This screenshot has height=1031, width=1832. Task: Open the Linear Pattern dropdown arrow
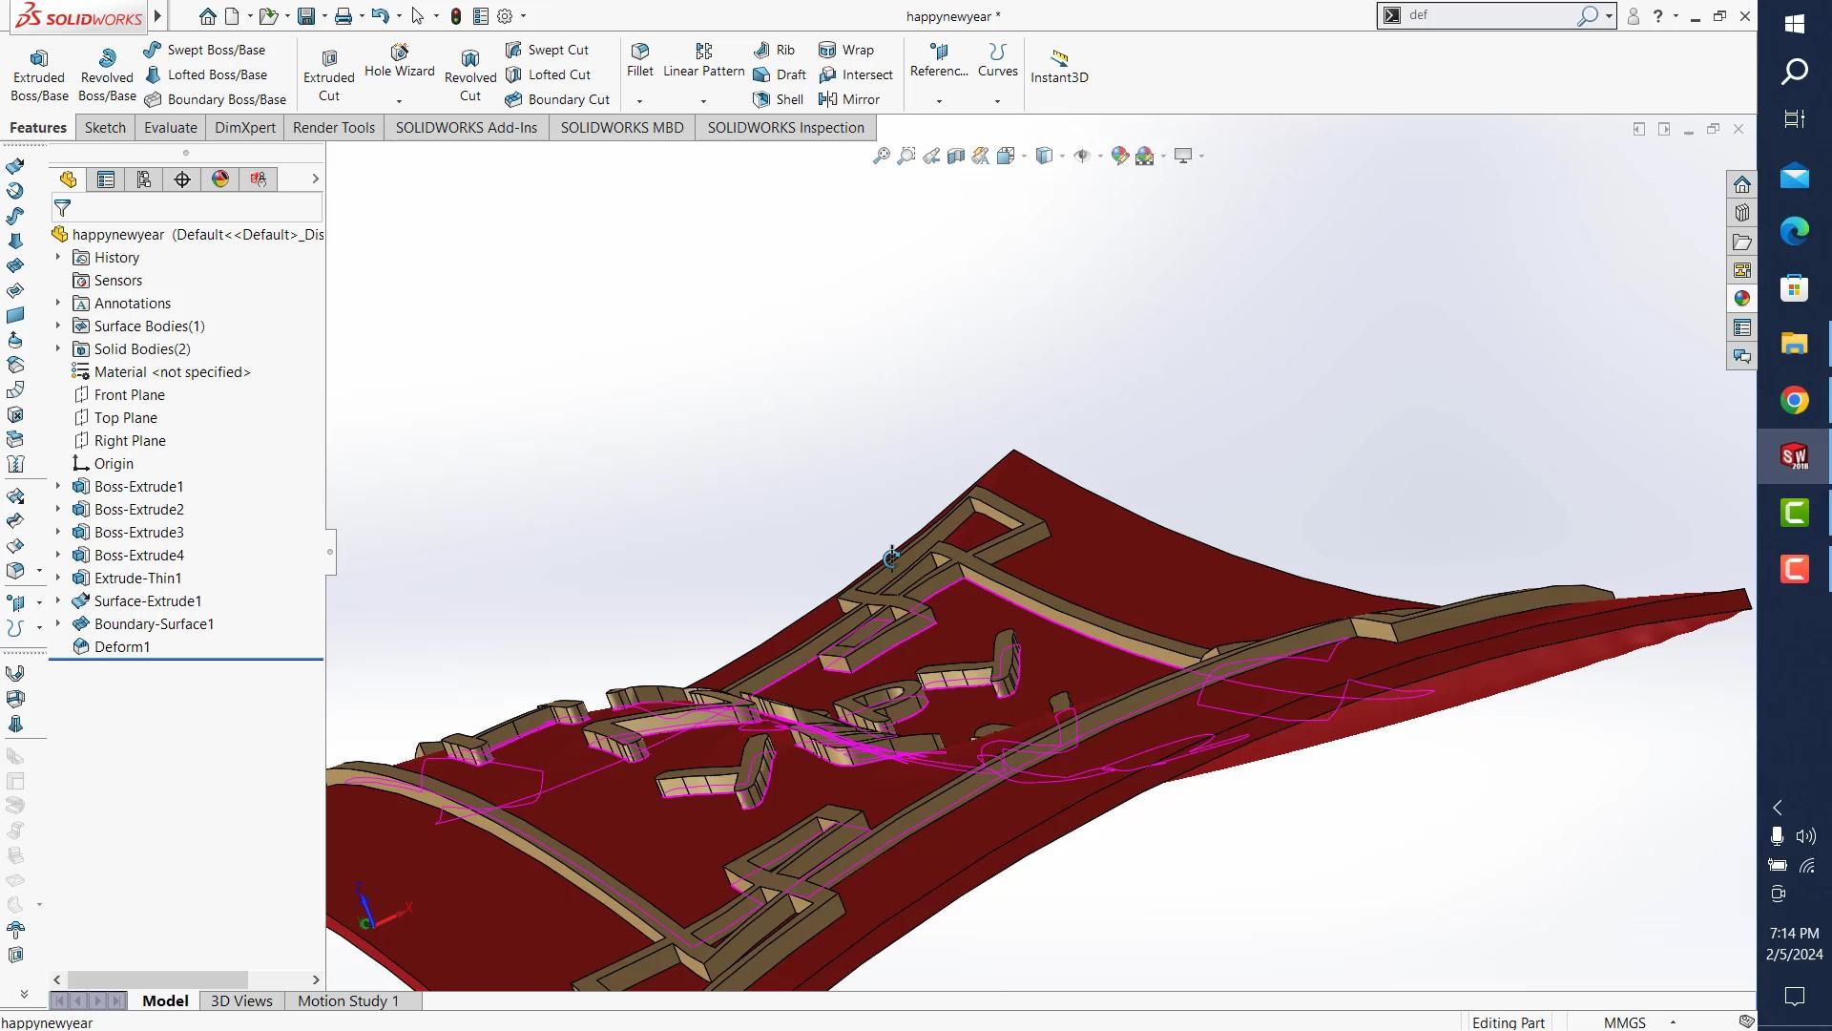point(704,101)
